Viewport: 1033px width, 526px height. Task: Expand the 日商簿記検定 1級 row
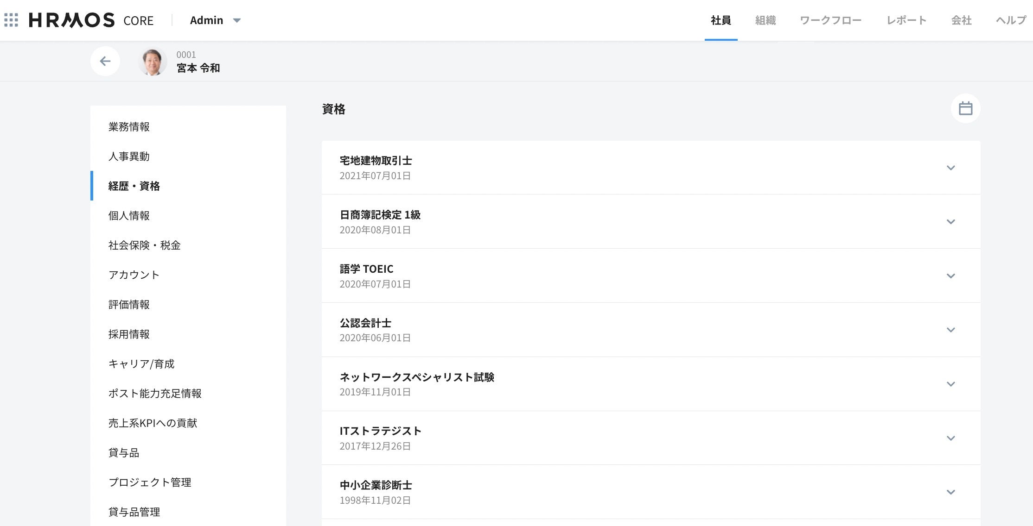click(x=950, y=222)
